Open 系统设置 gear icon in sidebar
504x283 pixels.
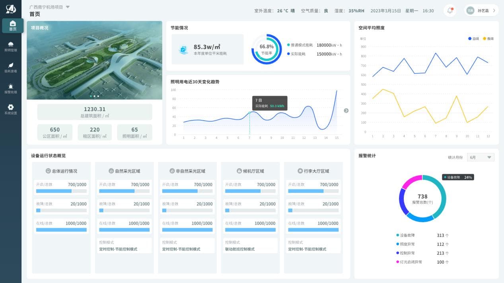tap(11, 109)
